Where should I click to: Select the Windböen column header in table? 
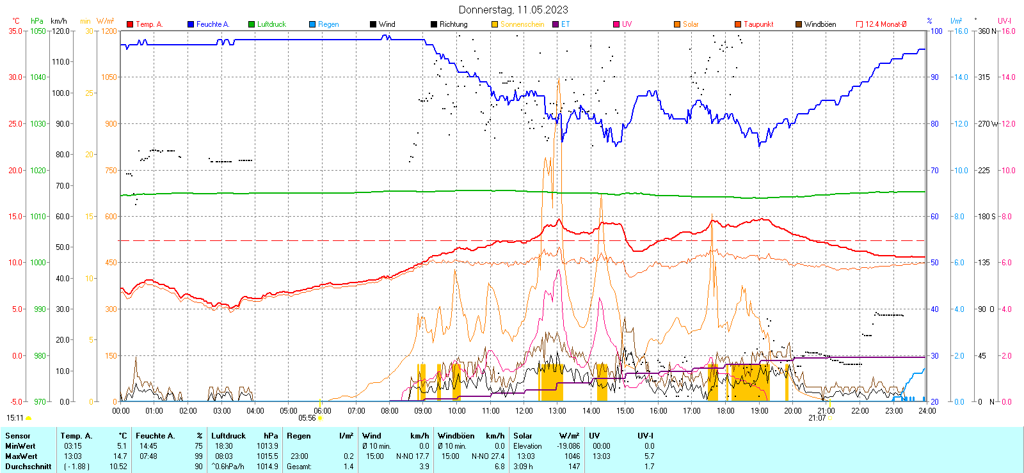pyautogui.click(x=456, y=436)
